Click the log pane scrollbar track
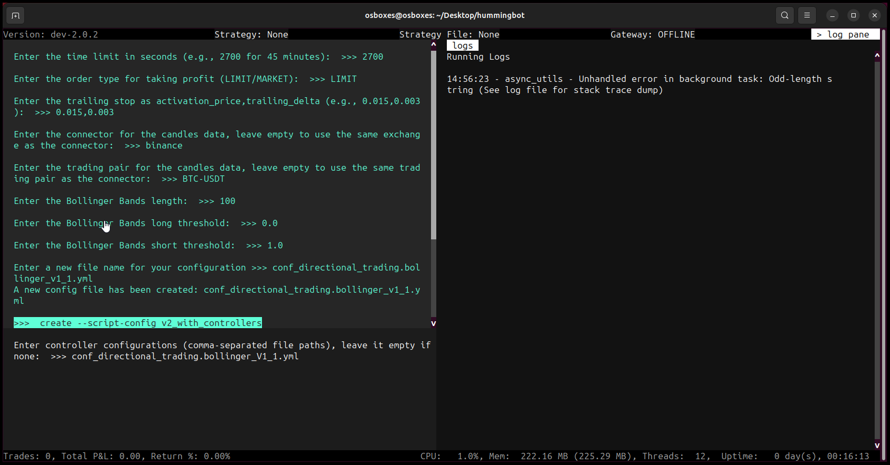The height and width of the screenshot is (465, 890). pos(877,248)
